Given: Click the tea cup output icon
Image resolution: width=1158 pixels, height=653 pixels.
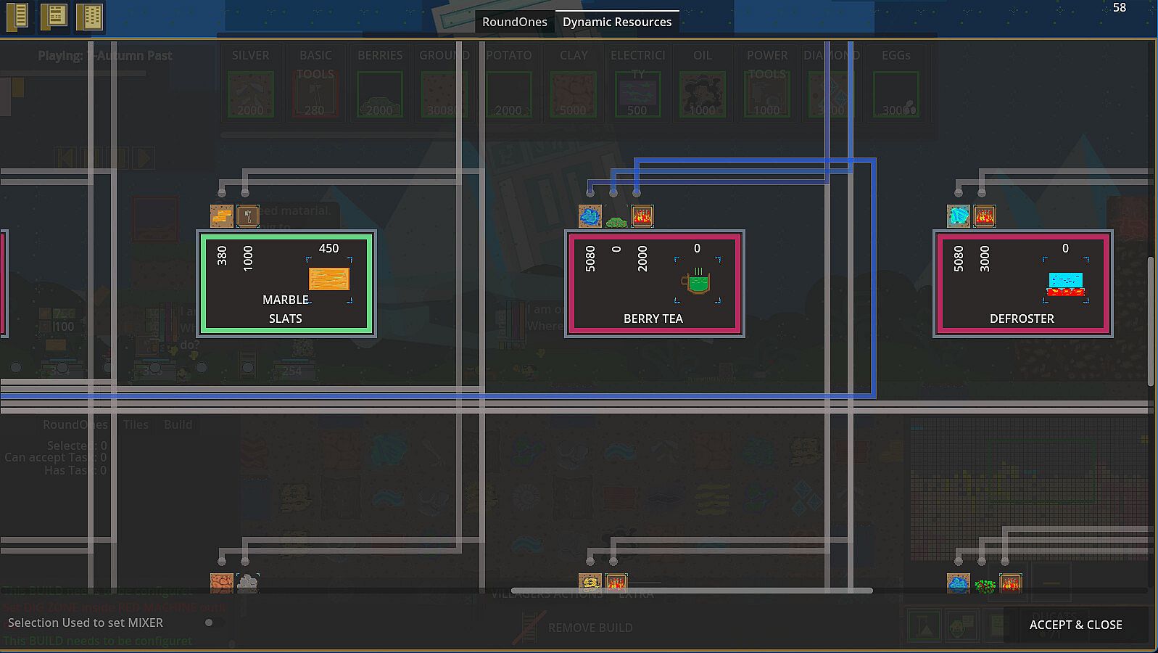Looking at the screenshot, I should (x=697, y=282).
